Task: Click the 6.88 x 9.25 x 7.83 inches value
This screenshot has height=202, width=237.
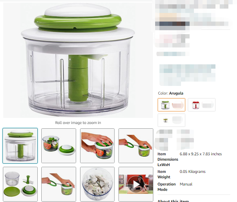Action: 201,154
